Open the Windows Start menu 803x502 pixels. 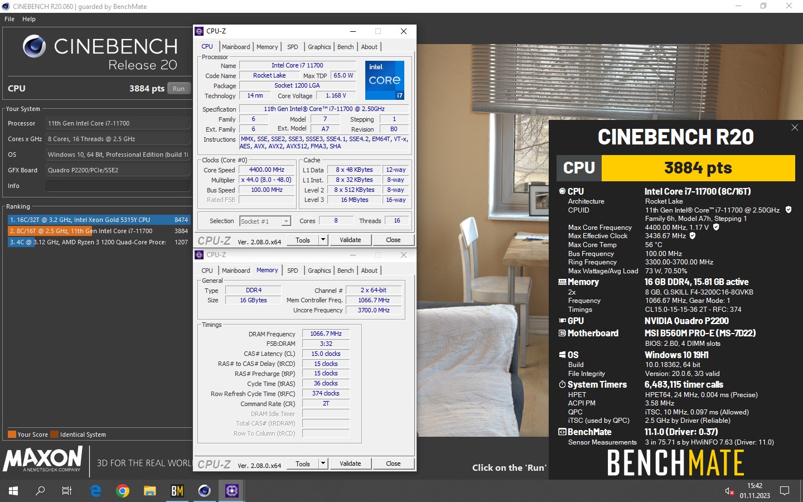pos(13,491)
